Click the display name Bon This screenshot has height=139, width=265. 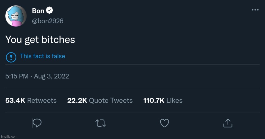click(38, 11)
